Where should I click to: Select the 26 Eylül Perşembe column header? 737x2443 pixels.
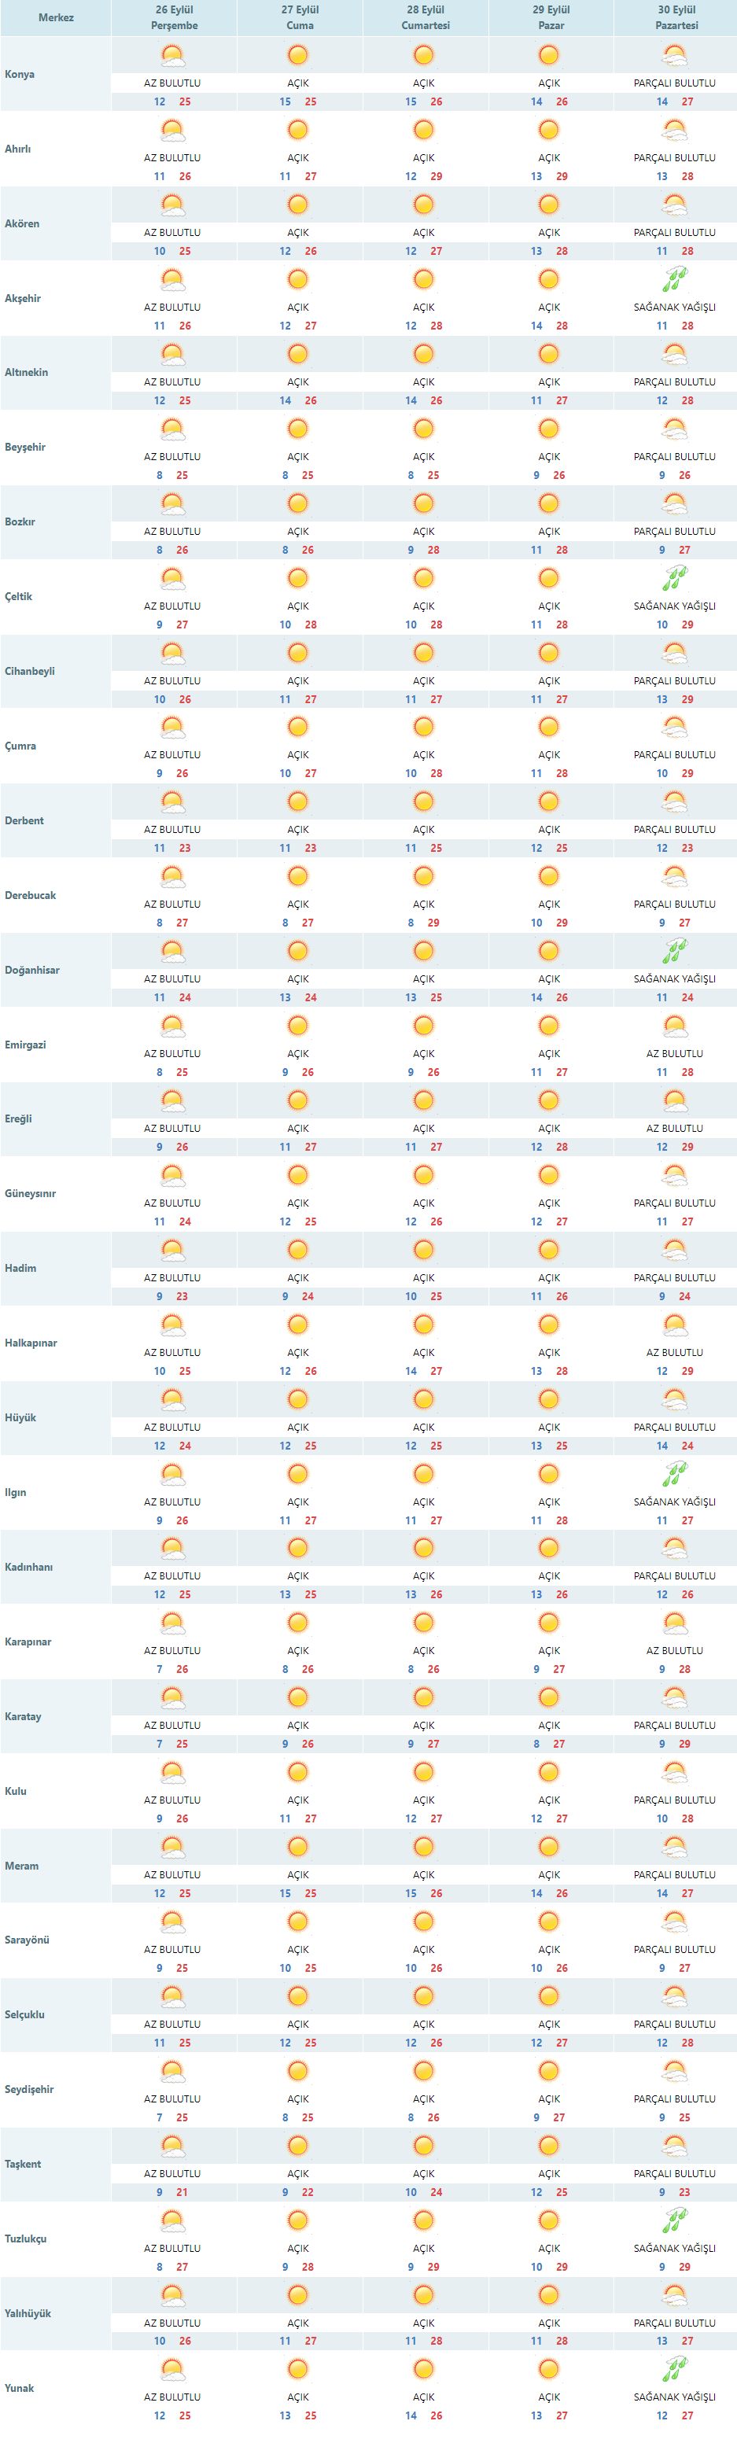point(175,17)
